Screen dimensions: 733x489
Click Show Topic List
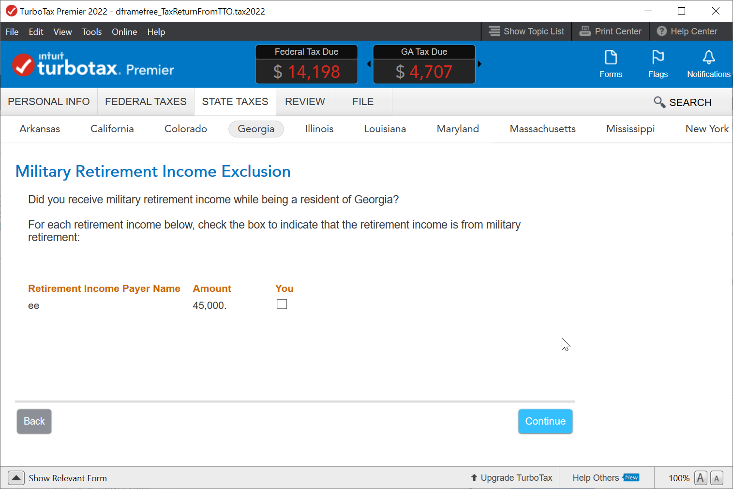tap(526, 31)
